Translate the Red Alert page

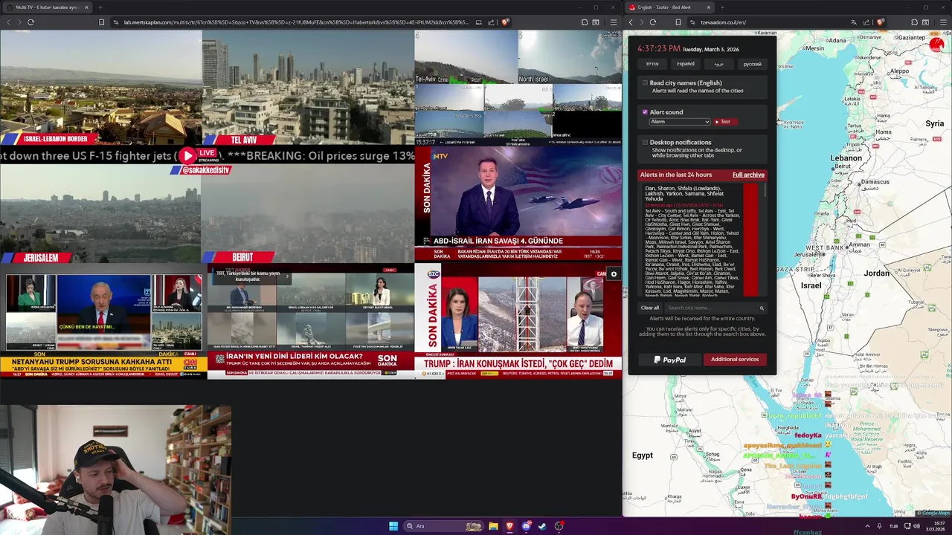point(853,22)
